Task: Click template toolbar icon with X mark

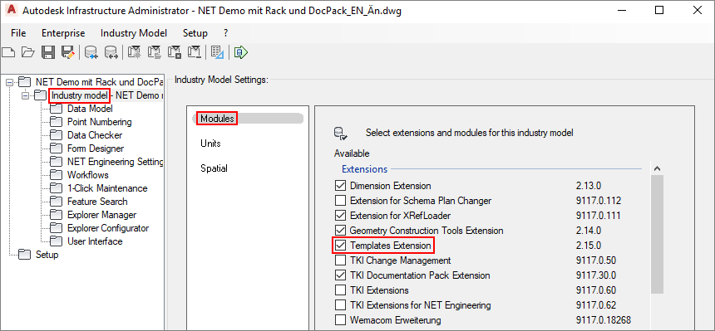Action: (x=175, y=52)
